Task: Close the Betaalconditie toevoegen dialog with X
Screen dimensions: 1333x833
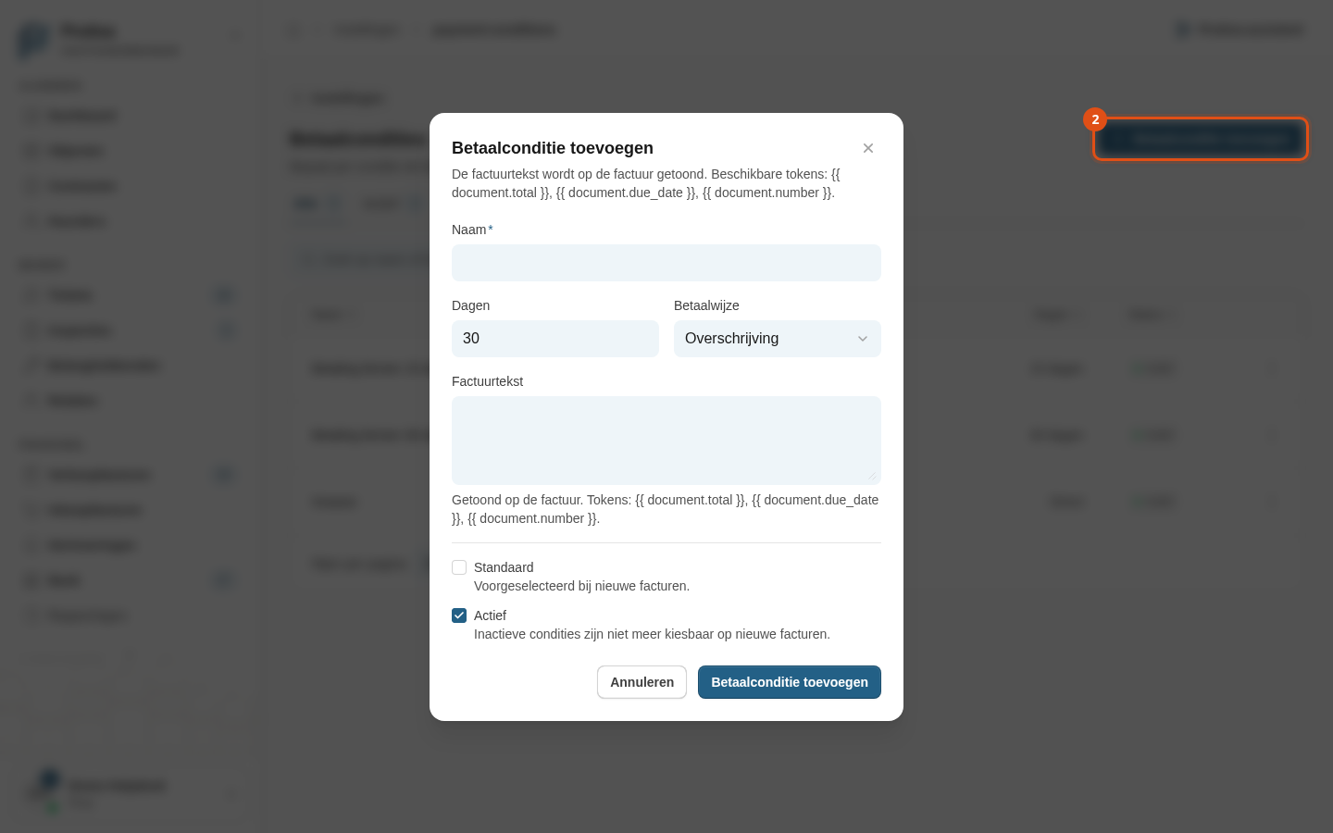Action: click(x=868, y=148)
